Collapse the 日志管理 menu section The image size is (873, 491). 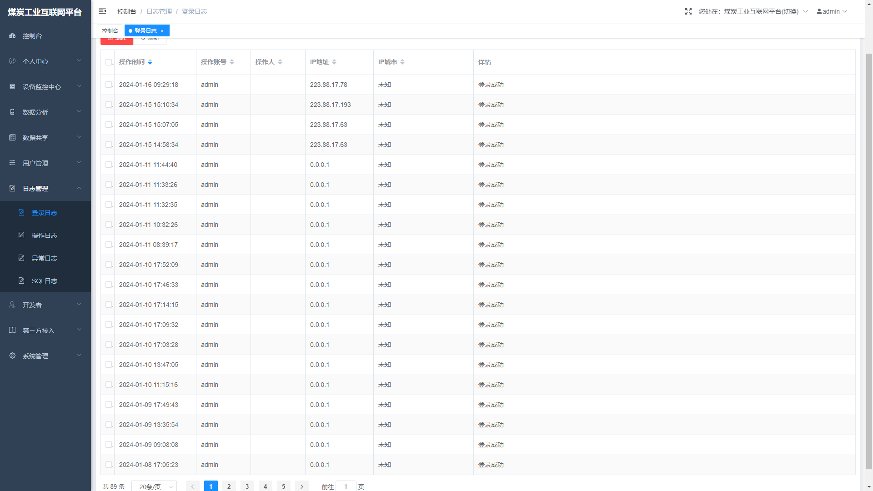45,188
